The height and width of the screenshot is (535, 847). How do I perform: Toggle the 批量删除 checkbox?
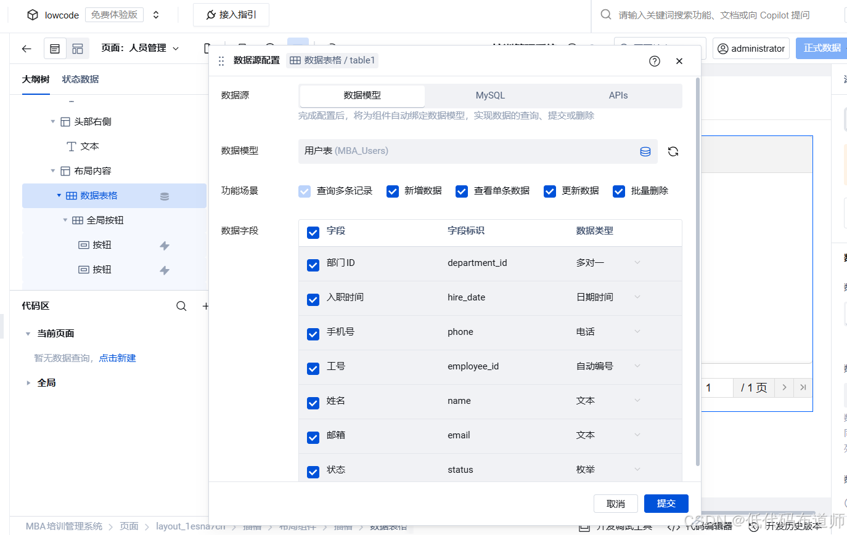click(x=619, y=191)
